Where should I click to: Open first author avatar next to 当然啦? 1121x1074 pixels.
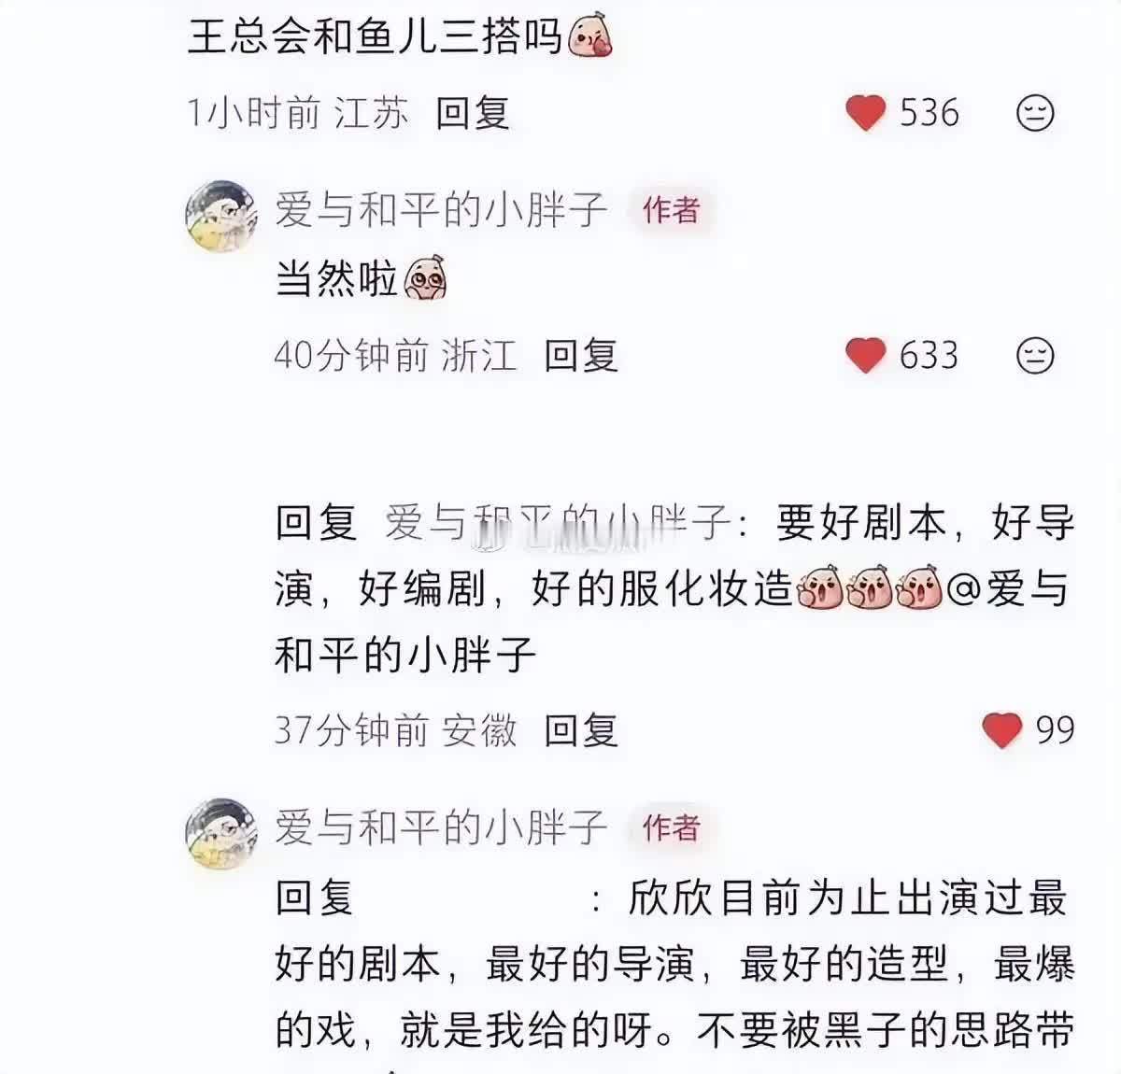pos(221,216)
